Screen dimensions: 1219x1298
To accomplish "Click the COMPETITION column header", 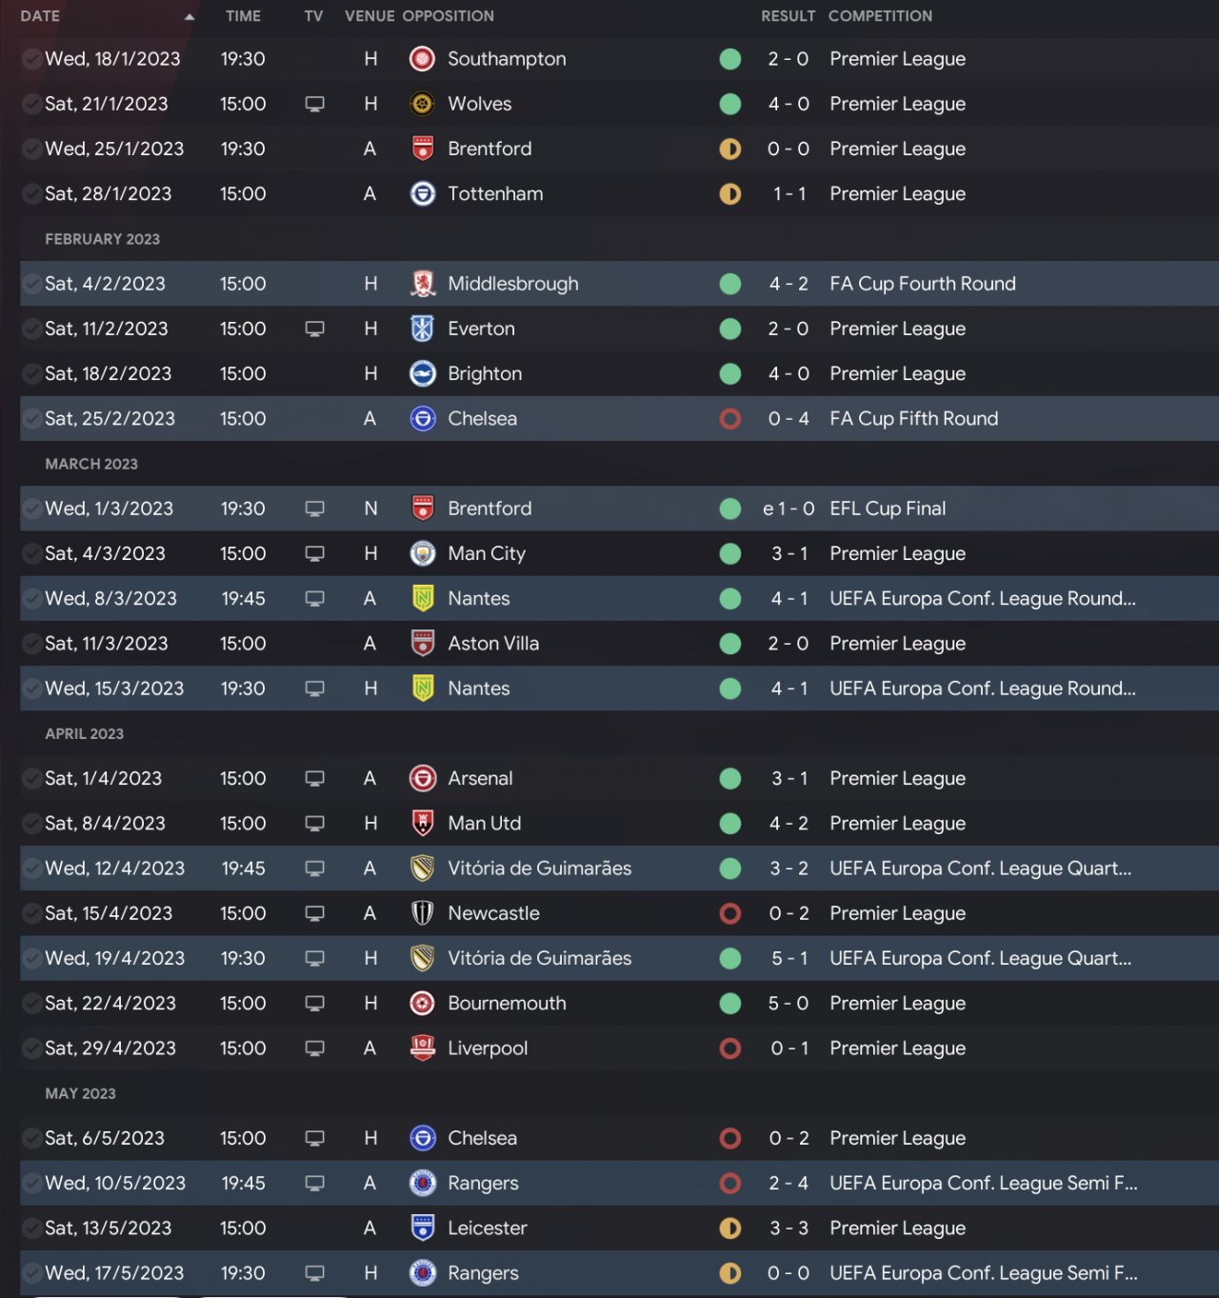I will 880,16.
